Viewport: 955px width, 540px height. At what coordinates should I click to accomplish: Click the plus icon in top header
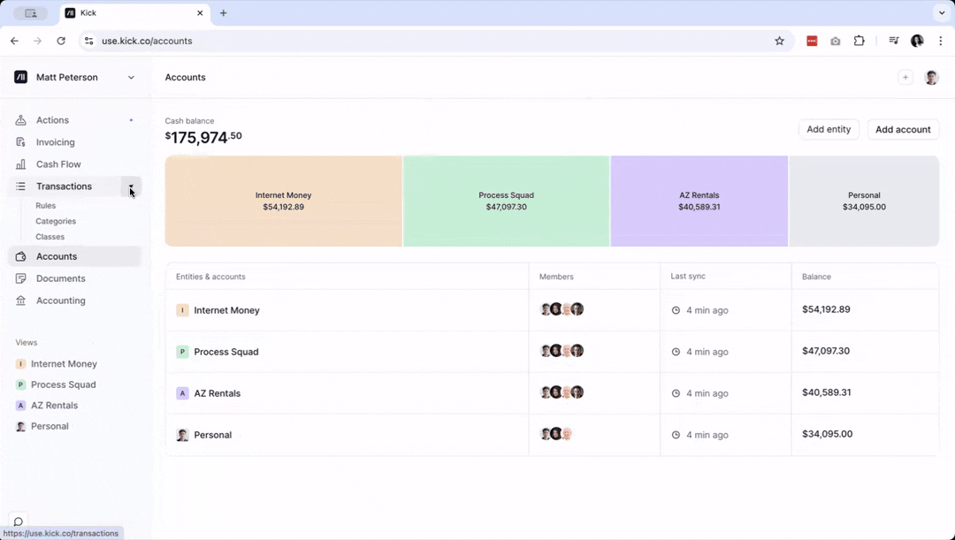tap(905, 78)
